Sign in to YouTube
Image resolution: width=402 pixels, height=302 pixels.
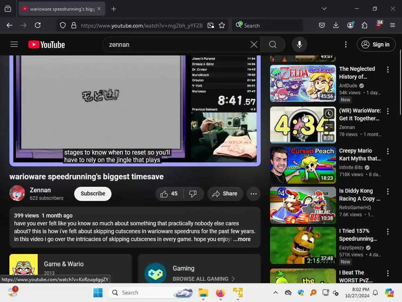(376, 44)
